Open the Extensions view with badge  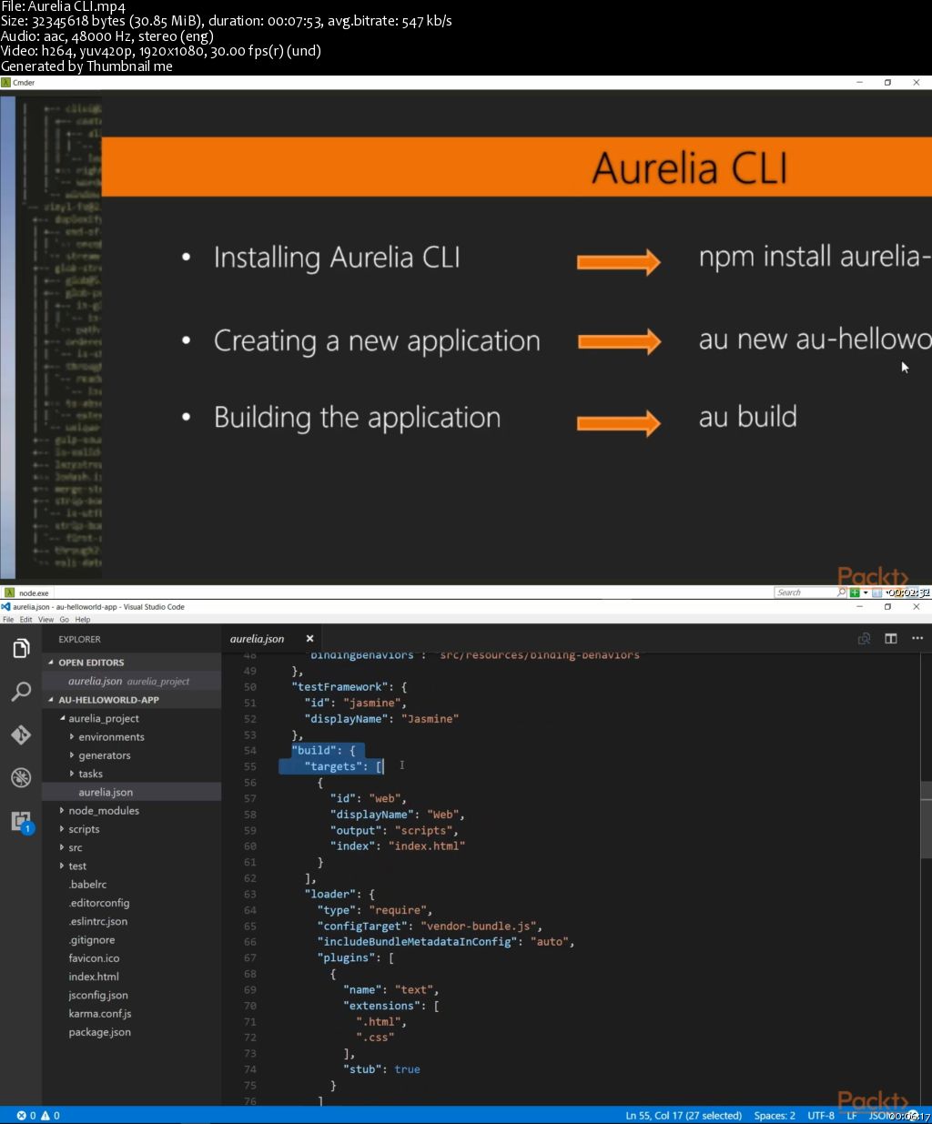pyautogui.click(x=21, y=821)
